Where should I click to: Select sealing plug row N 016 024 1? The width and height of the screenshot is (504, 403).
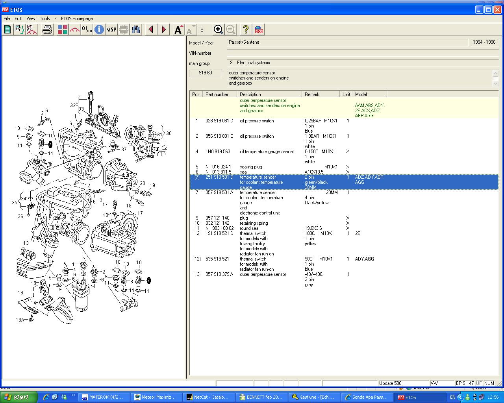pos(344,167)
